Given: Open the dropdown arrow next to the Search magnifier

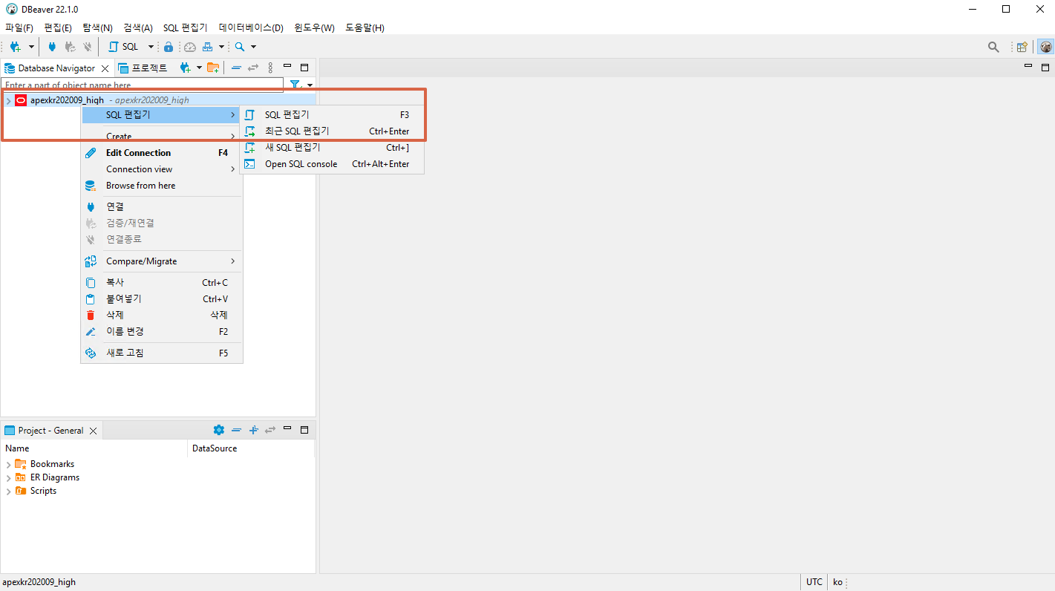Looking at the screenshot, I should [253, 47].
